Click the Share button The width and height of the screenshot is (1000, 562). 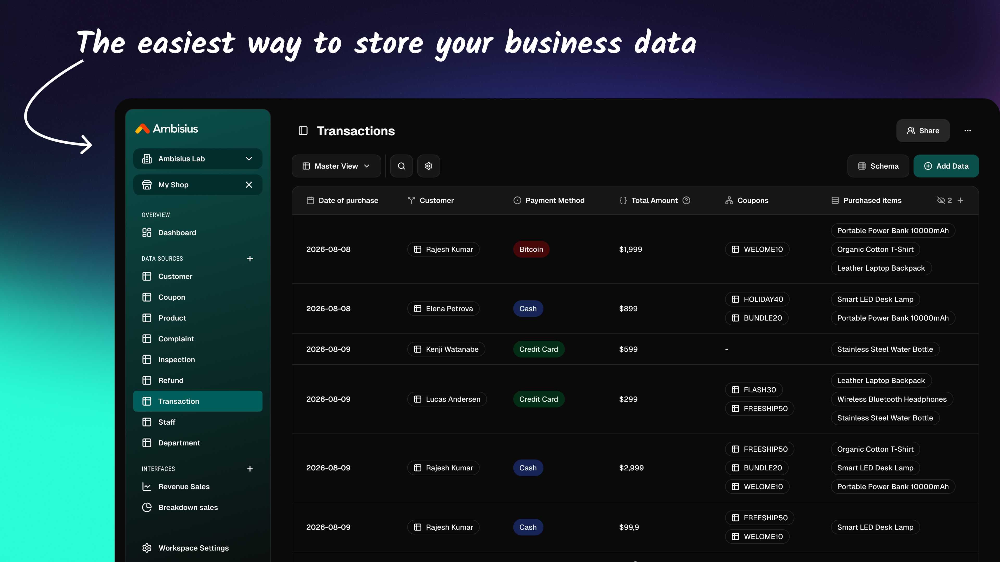click(x=923, y=131)
